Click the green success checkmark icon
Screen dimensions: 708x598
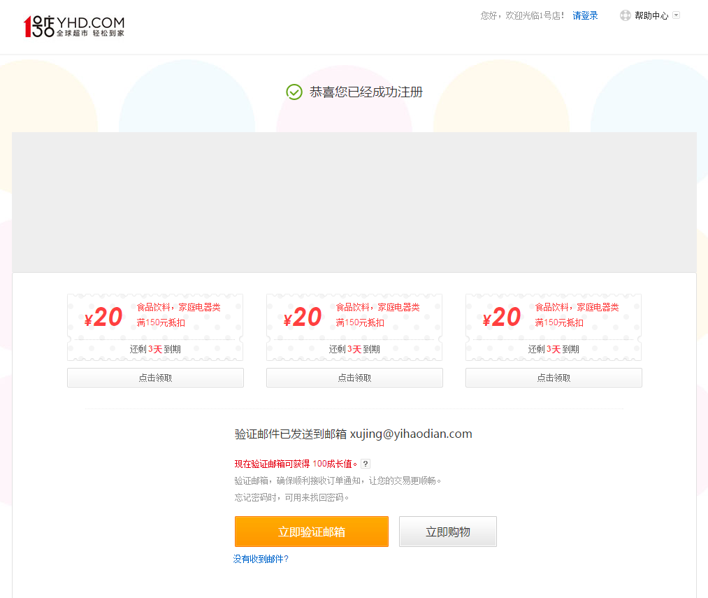294,92
